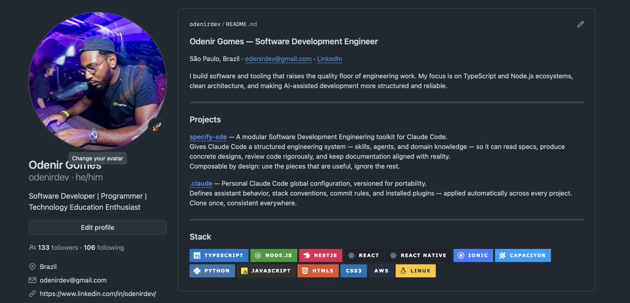Viewport: 630px width, 303px height.
Task: Click the odenirdev · he/him username text
Action: pos(66,177)
